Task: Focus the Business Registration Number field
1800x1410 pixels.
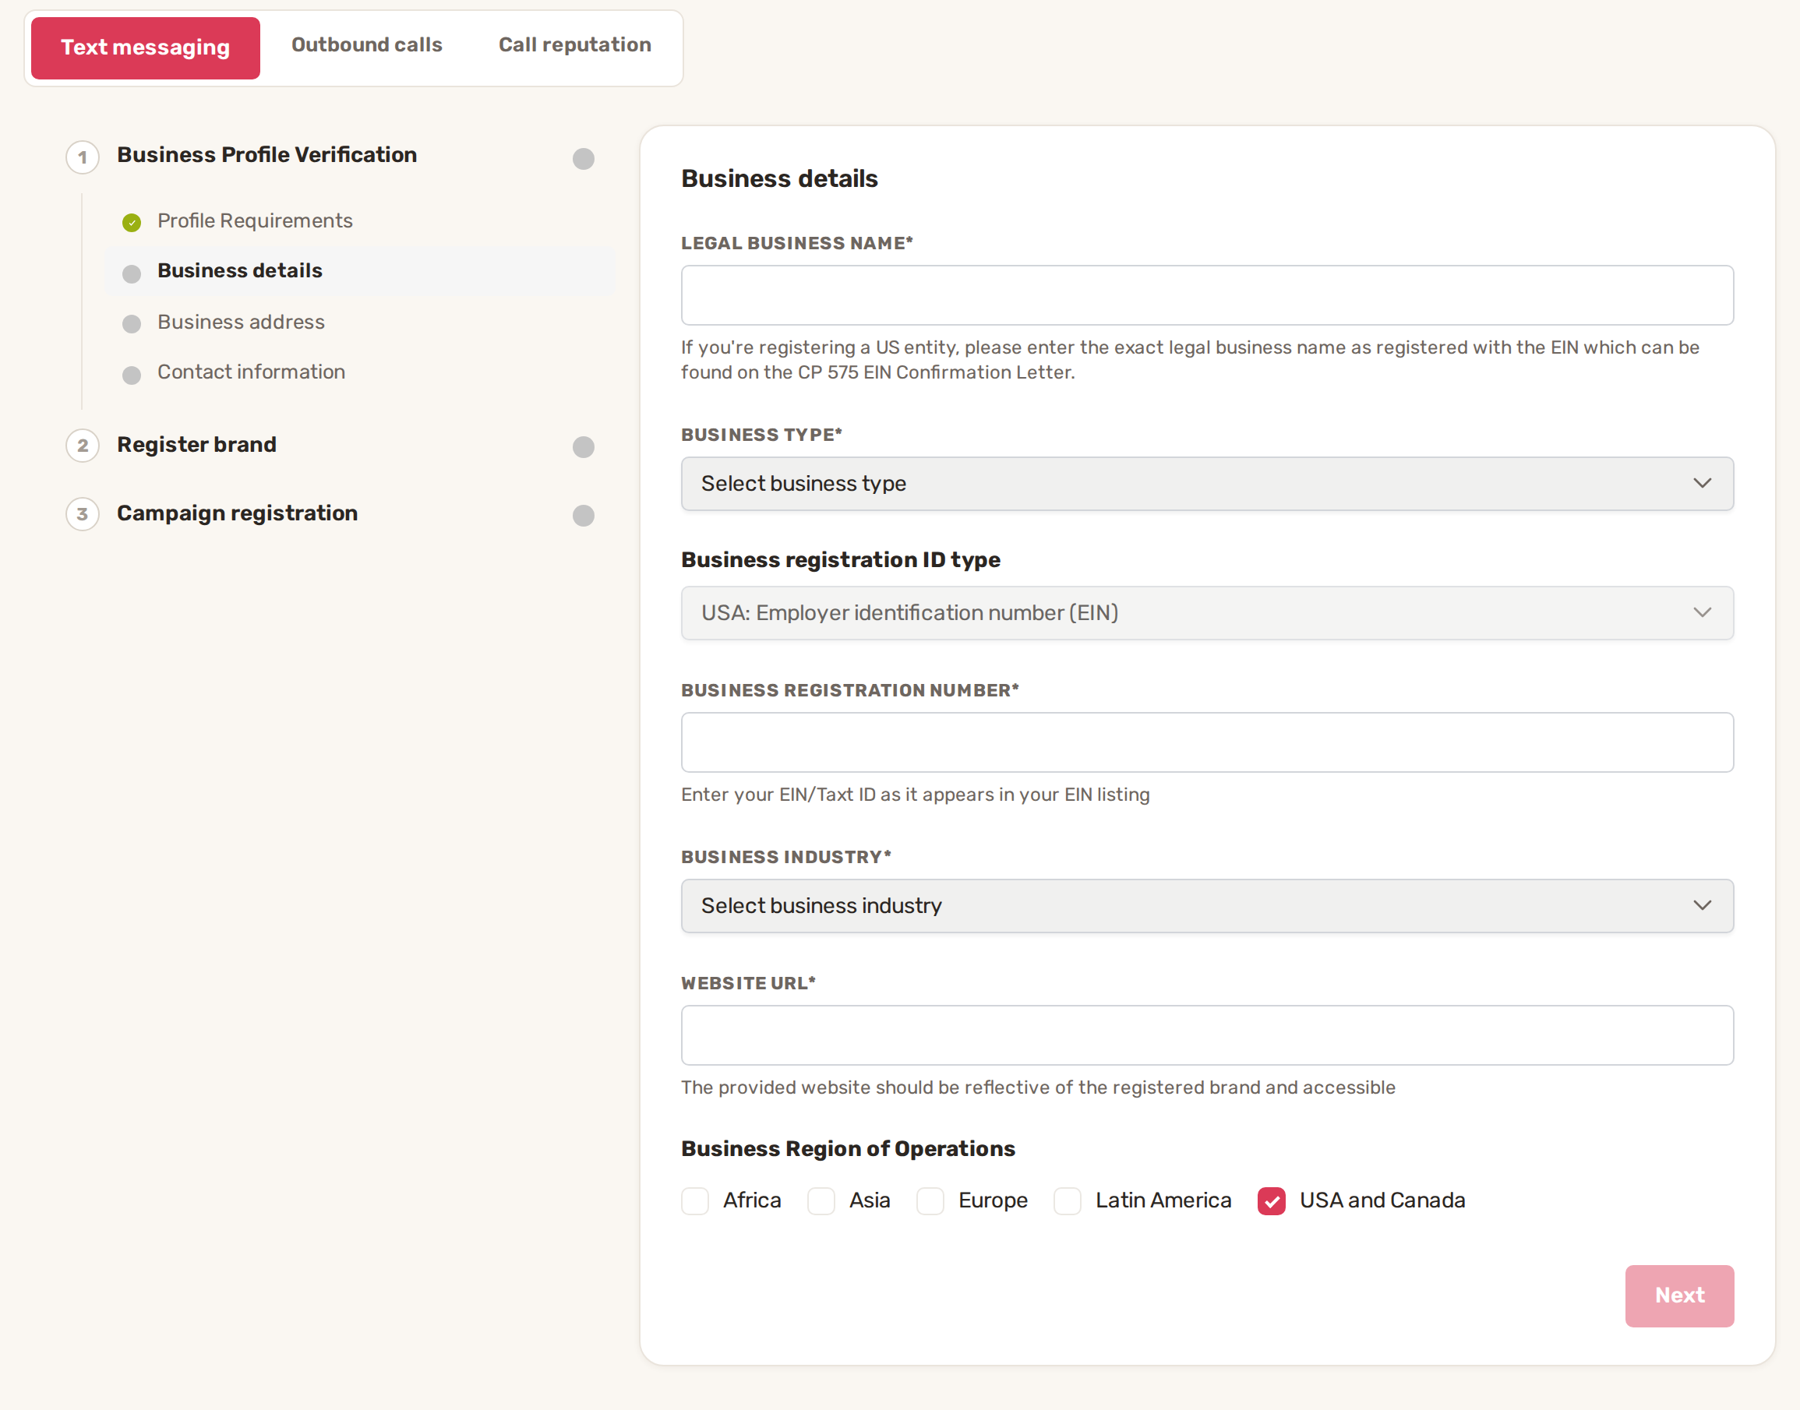Action: pyautogui.click(x=1207, y=742)
